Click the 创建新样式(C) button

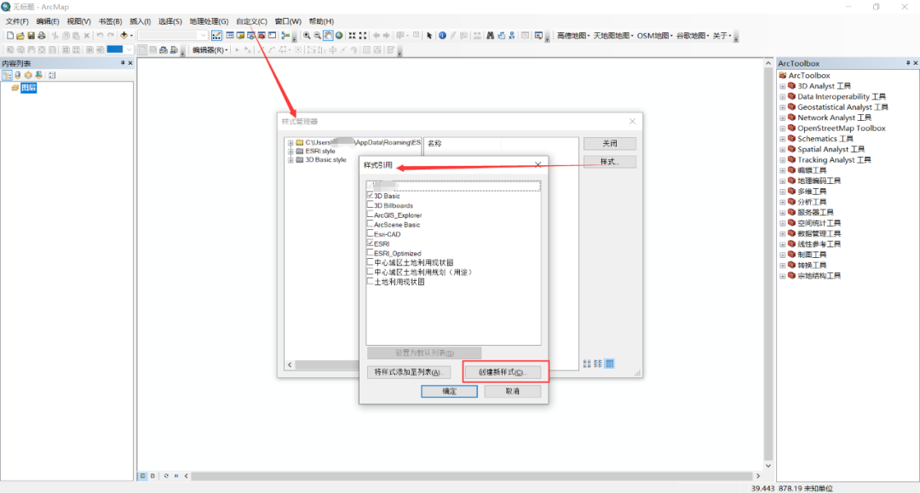coord(503,372)
